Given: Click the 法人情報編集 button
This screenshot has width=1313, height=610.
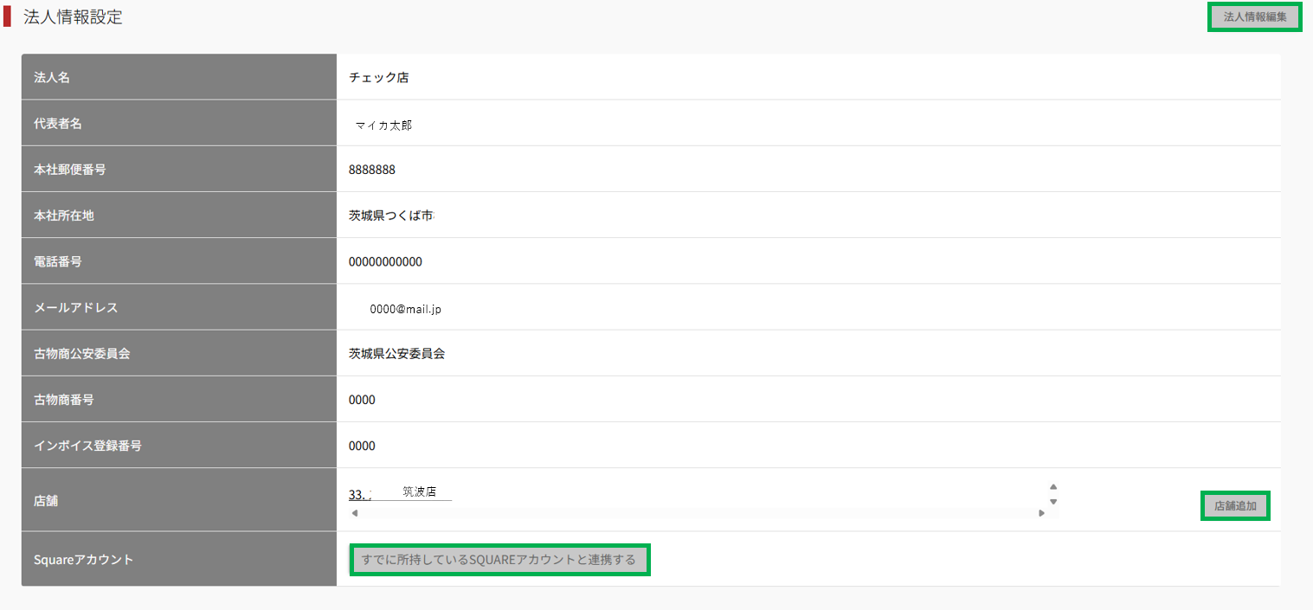Looking at the screenshot, I should coord(1254,17).
